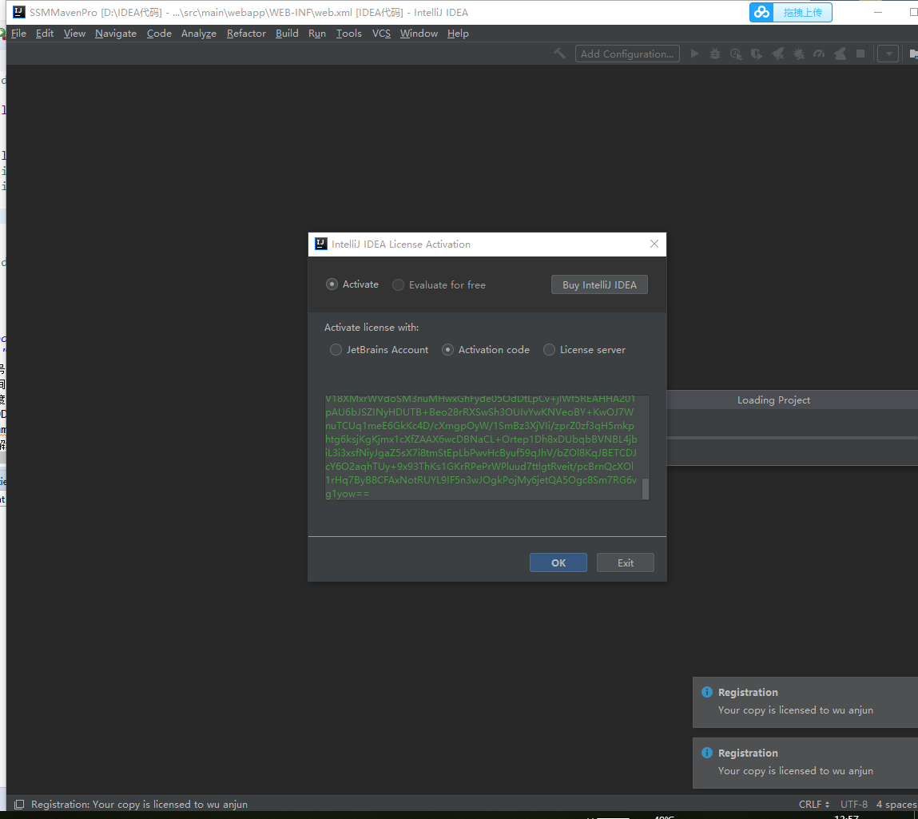Open the View menu
This screenshot has width=918, height=819.
point(74,34)
